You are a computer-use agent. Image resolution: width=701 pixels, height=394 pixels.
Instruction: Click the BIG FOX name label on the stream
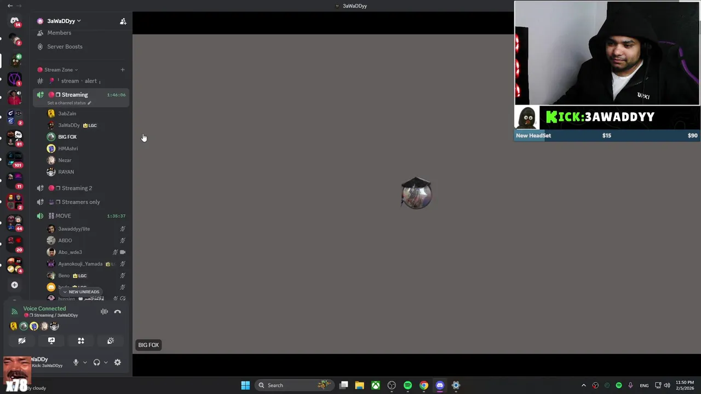(x=148, y=345)
